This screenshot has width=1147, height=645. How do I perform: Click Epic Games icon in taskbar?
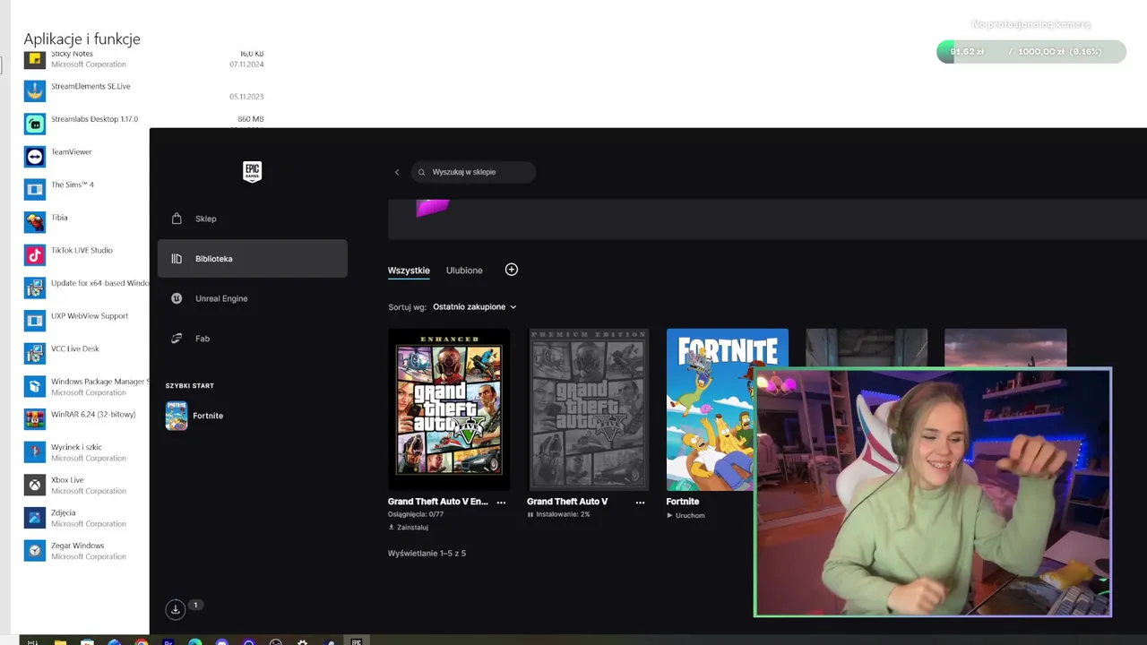click(x=356, y=641)
